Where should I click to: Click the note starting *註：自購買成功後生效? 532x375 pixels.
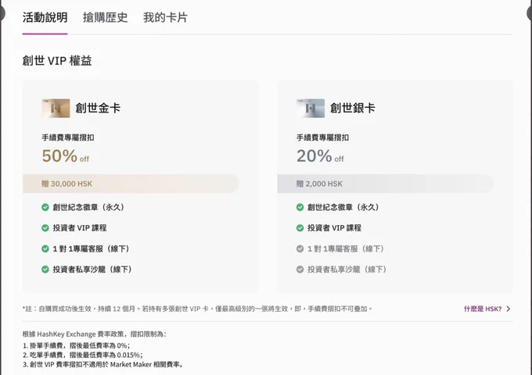click(198, 309)
